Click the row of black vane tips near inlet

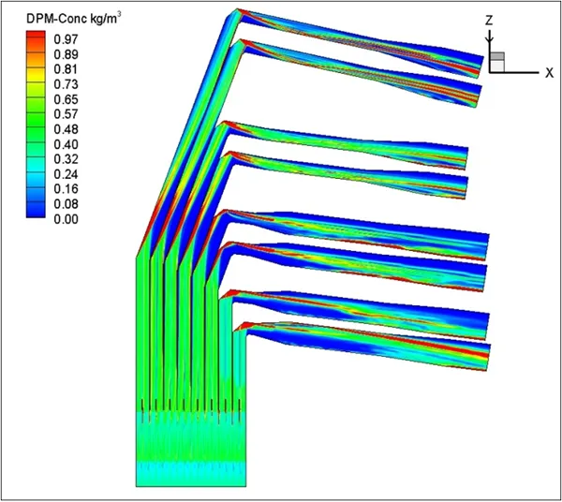click(191, 406)
